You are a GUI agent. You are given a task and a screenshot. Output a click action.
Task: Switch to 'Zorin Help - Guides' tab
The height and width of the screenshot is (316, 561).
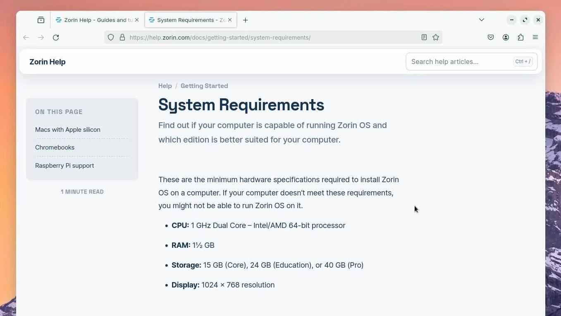point(98,20)
